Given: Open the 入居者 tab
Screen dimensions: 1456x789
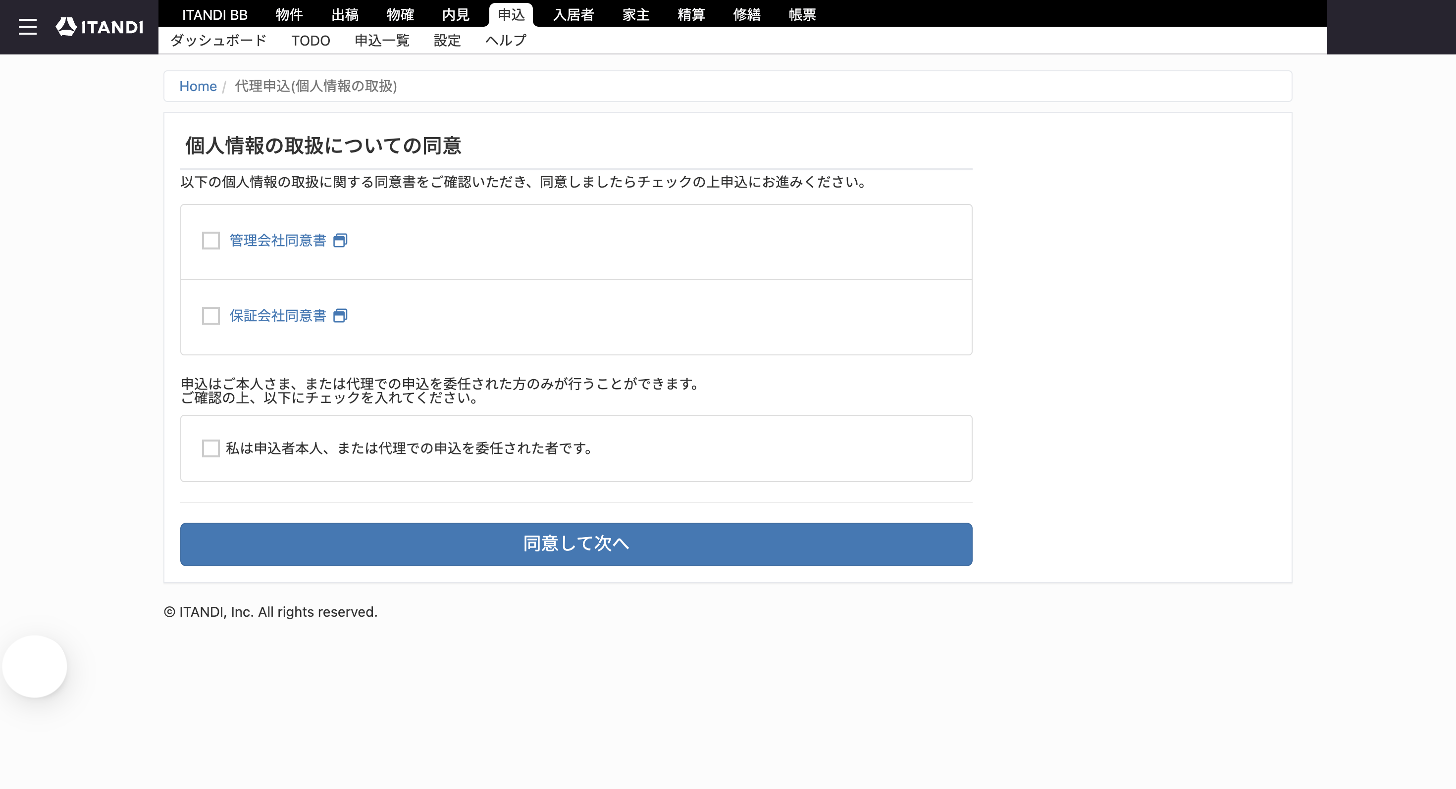Looking at the screenshot, I should pyautogui.click(x=573, y=15).
